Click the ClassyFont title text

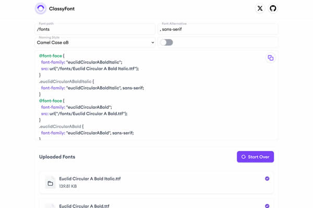(62, 9)
